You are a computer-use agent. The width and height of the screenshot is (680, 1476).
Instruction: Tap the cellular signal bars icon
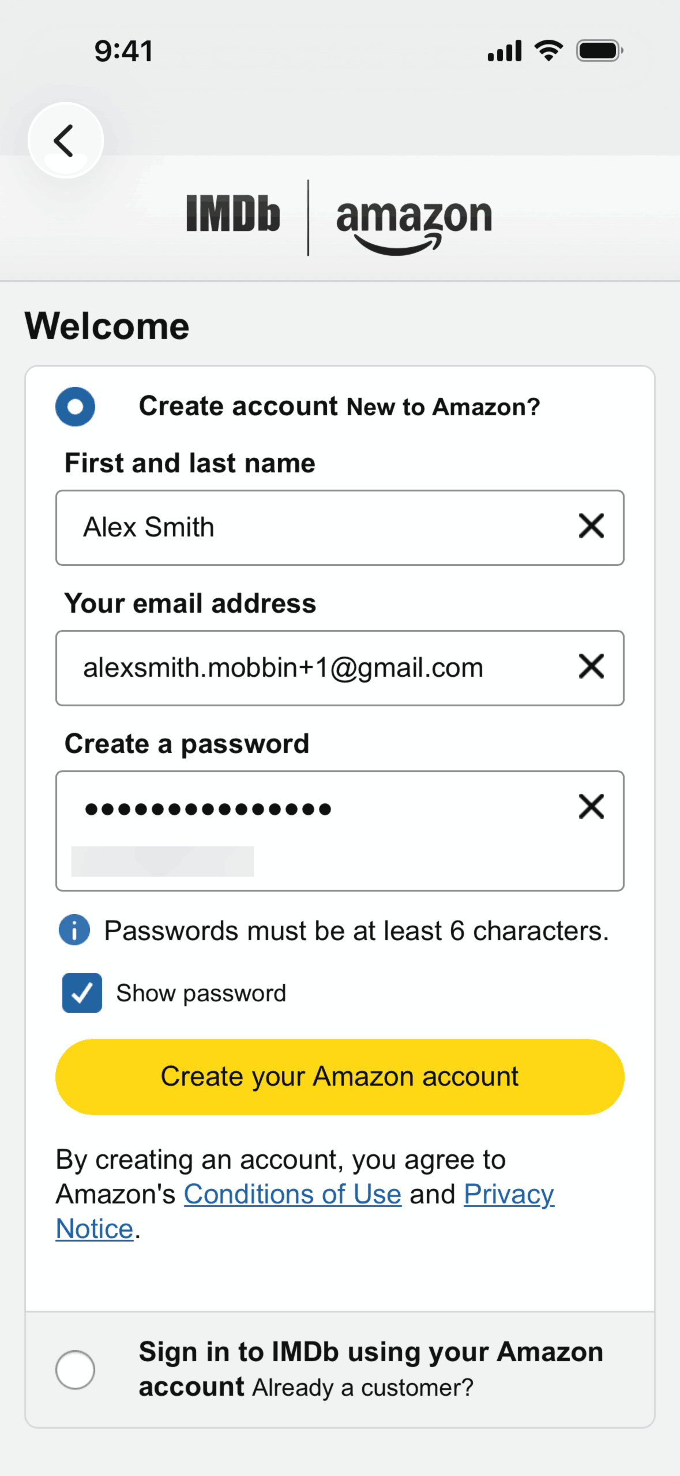pos(505,51)
